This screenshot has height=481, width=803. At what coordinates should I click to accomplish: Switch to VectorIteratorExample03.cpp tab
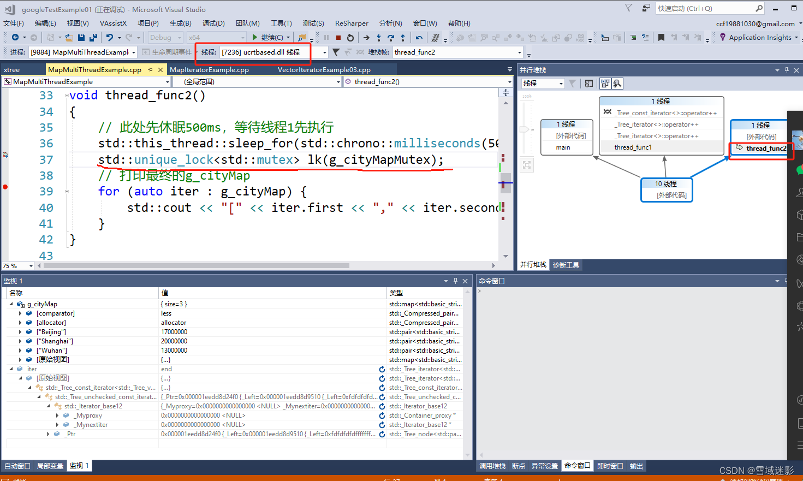click(324, 70)
